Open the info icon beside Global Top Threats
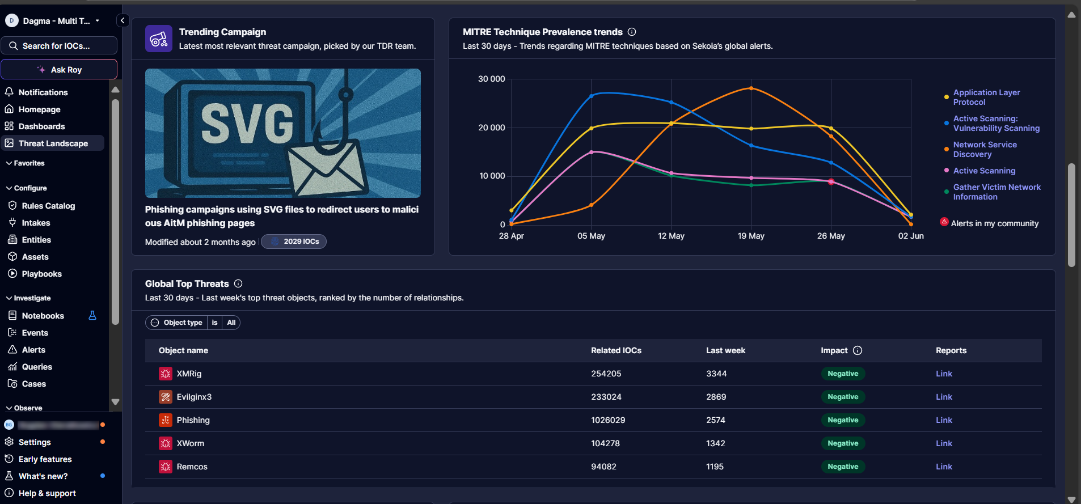1081x504 pixels. (238, 283)
